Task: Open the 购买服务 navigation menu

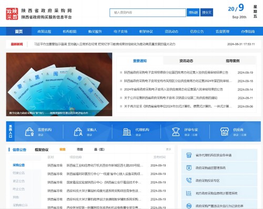Action: (95, 32)
